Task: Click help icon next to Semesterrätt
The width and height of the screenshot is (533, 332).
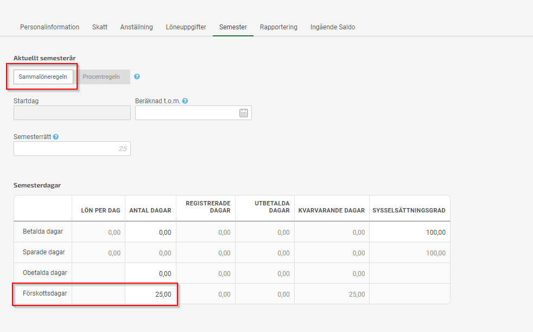Action: pyautogui.click(x=56, y=137)
